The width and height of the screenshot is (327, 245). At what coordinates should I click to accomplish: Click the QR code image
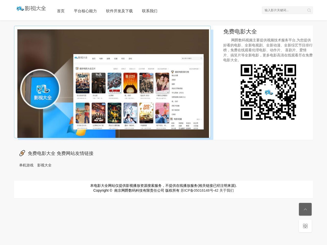(268, 92)
